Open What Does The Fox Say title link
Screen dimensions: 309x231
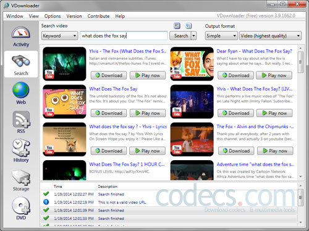click(113, 89)
